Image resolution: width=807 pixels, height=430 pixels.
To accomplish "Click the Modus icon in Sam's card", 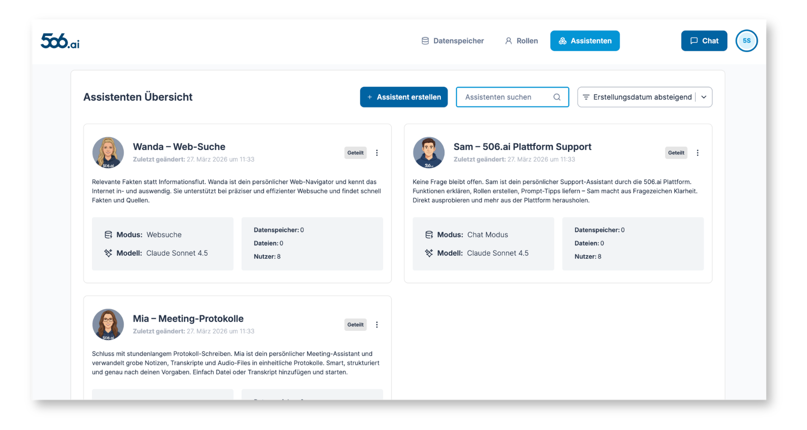I will pos(429,235).
